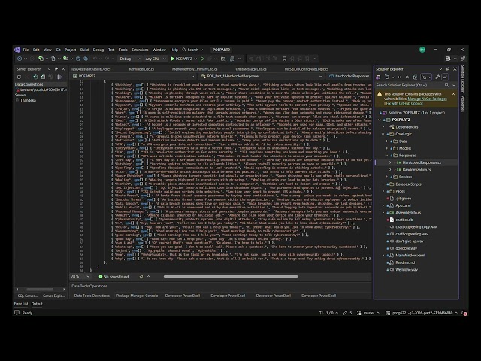The image size is (481, 361).
Task: Pin the Server Explorer panel
Action: pos(56,69)
